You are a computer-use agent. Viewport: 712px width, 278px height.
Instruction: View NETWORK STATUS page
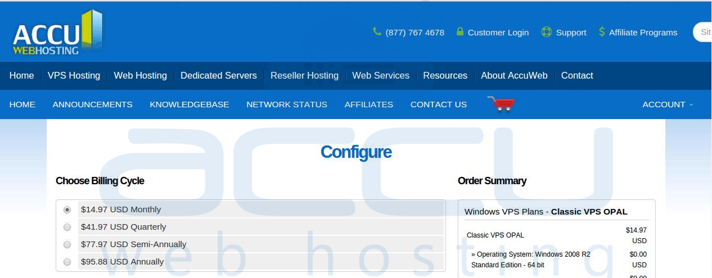click(287, 104)
